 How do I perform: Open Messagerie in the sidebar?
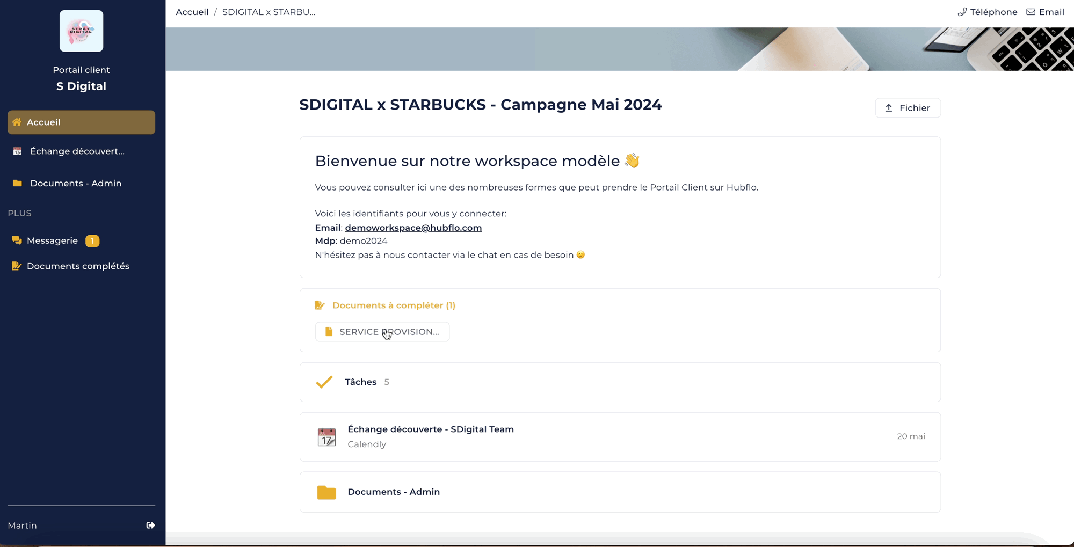click(52, 241)
